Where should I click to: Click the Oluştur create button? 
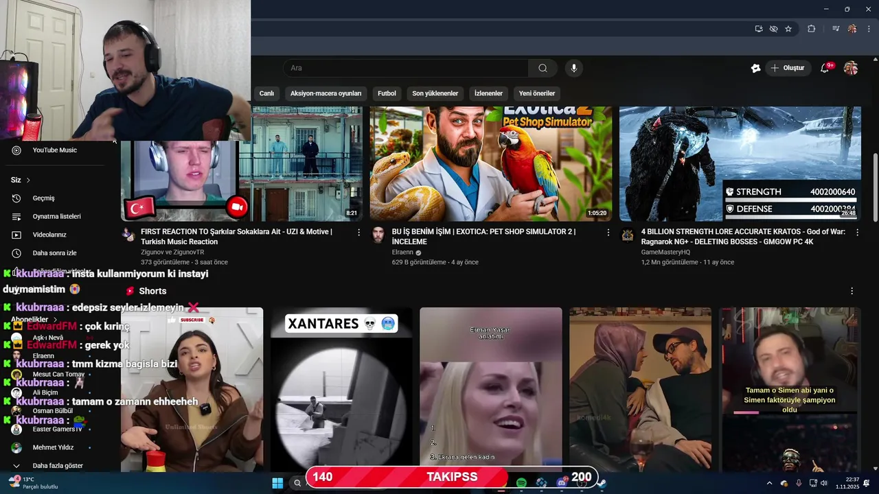787,68
